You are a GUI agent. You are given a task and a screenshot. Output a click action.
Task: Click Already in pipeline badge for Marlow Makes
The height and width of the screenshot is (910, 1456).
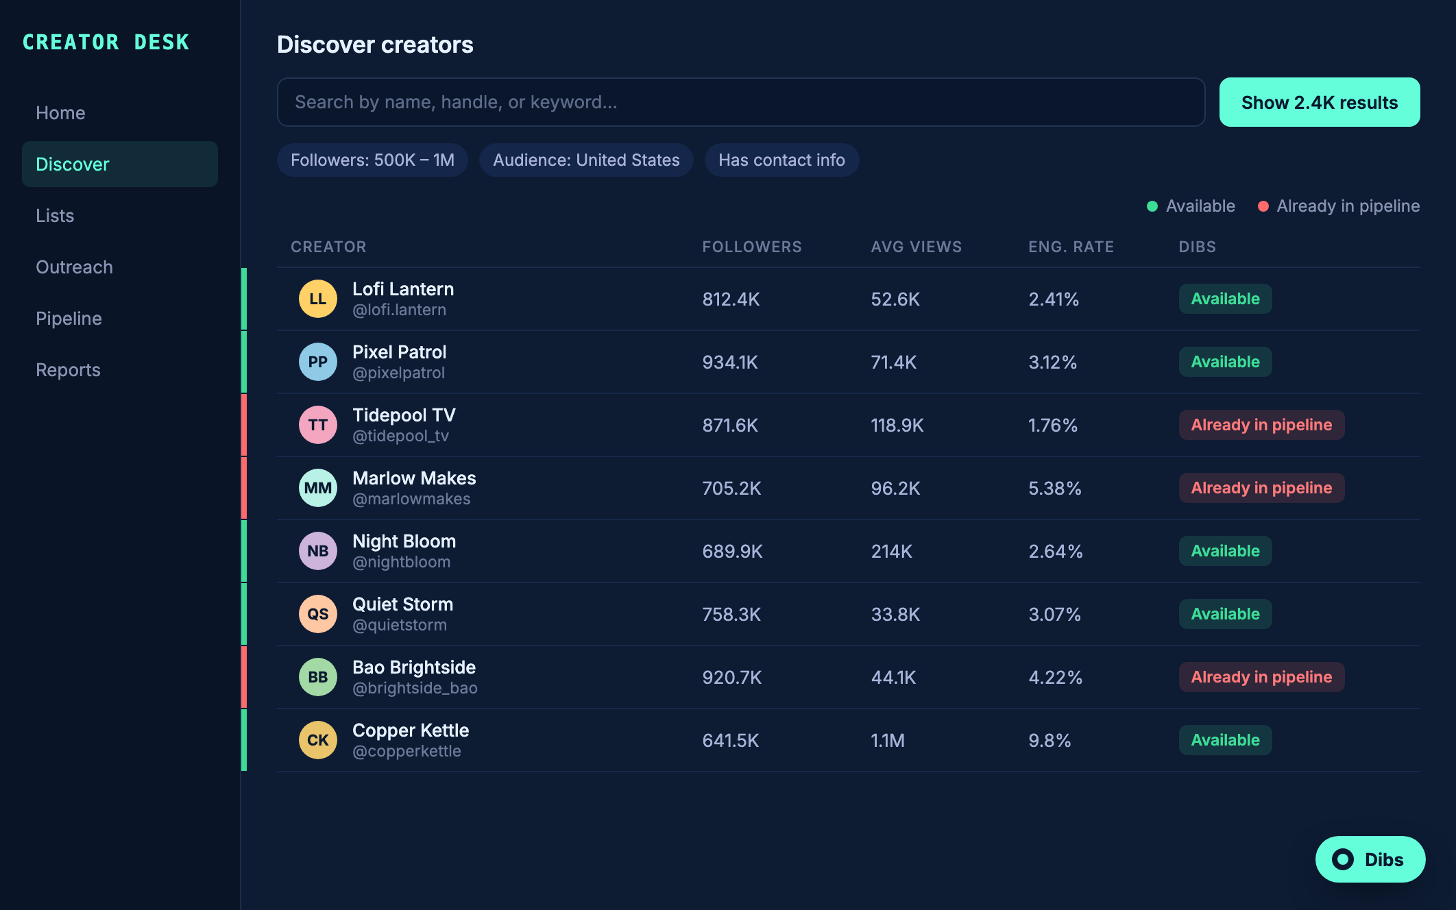coord(1261,488)
